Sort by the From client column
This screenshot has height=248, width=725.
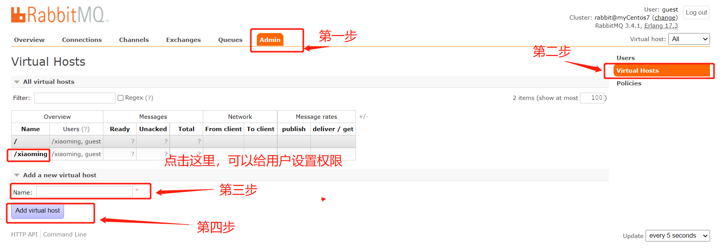pyautogui.click(x=223, y=129)
